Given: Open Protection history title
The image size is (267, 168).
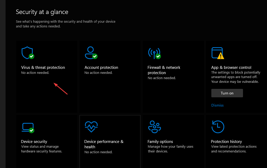Looking at the screenshot, I should [x=226, y=142].
